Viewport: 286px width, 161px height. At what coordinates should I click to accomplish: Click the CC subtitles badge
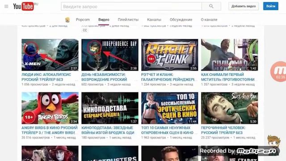85,30
